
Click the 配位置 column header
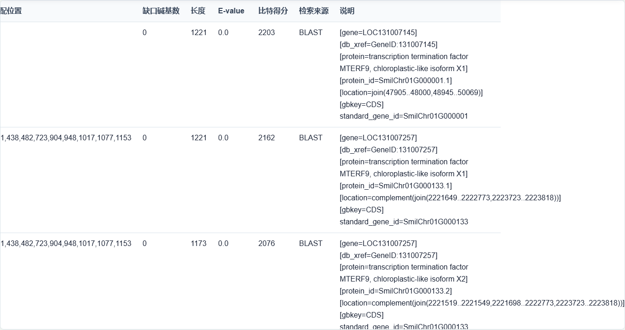(x=11, y=11)
